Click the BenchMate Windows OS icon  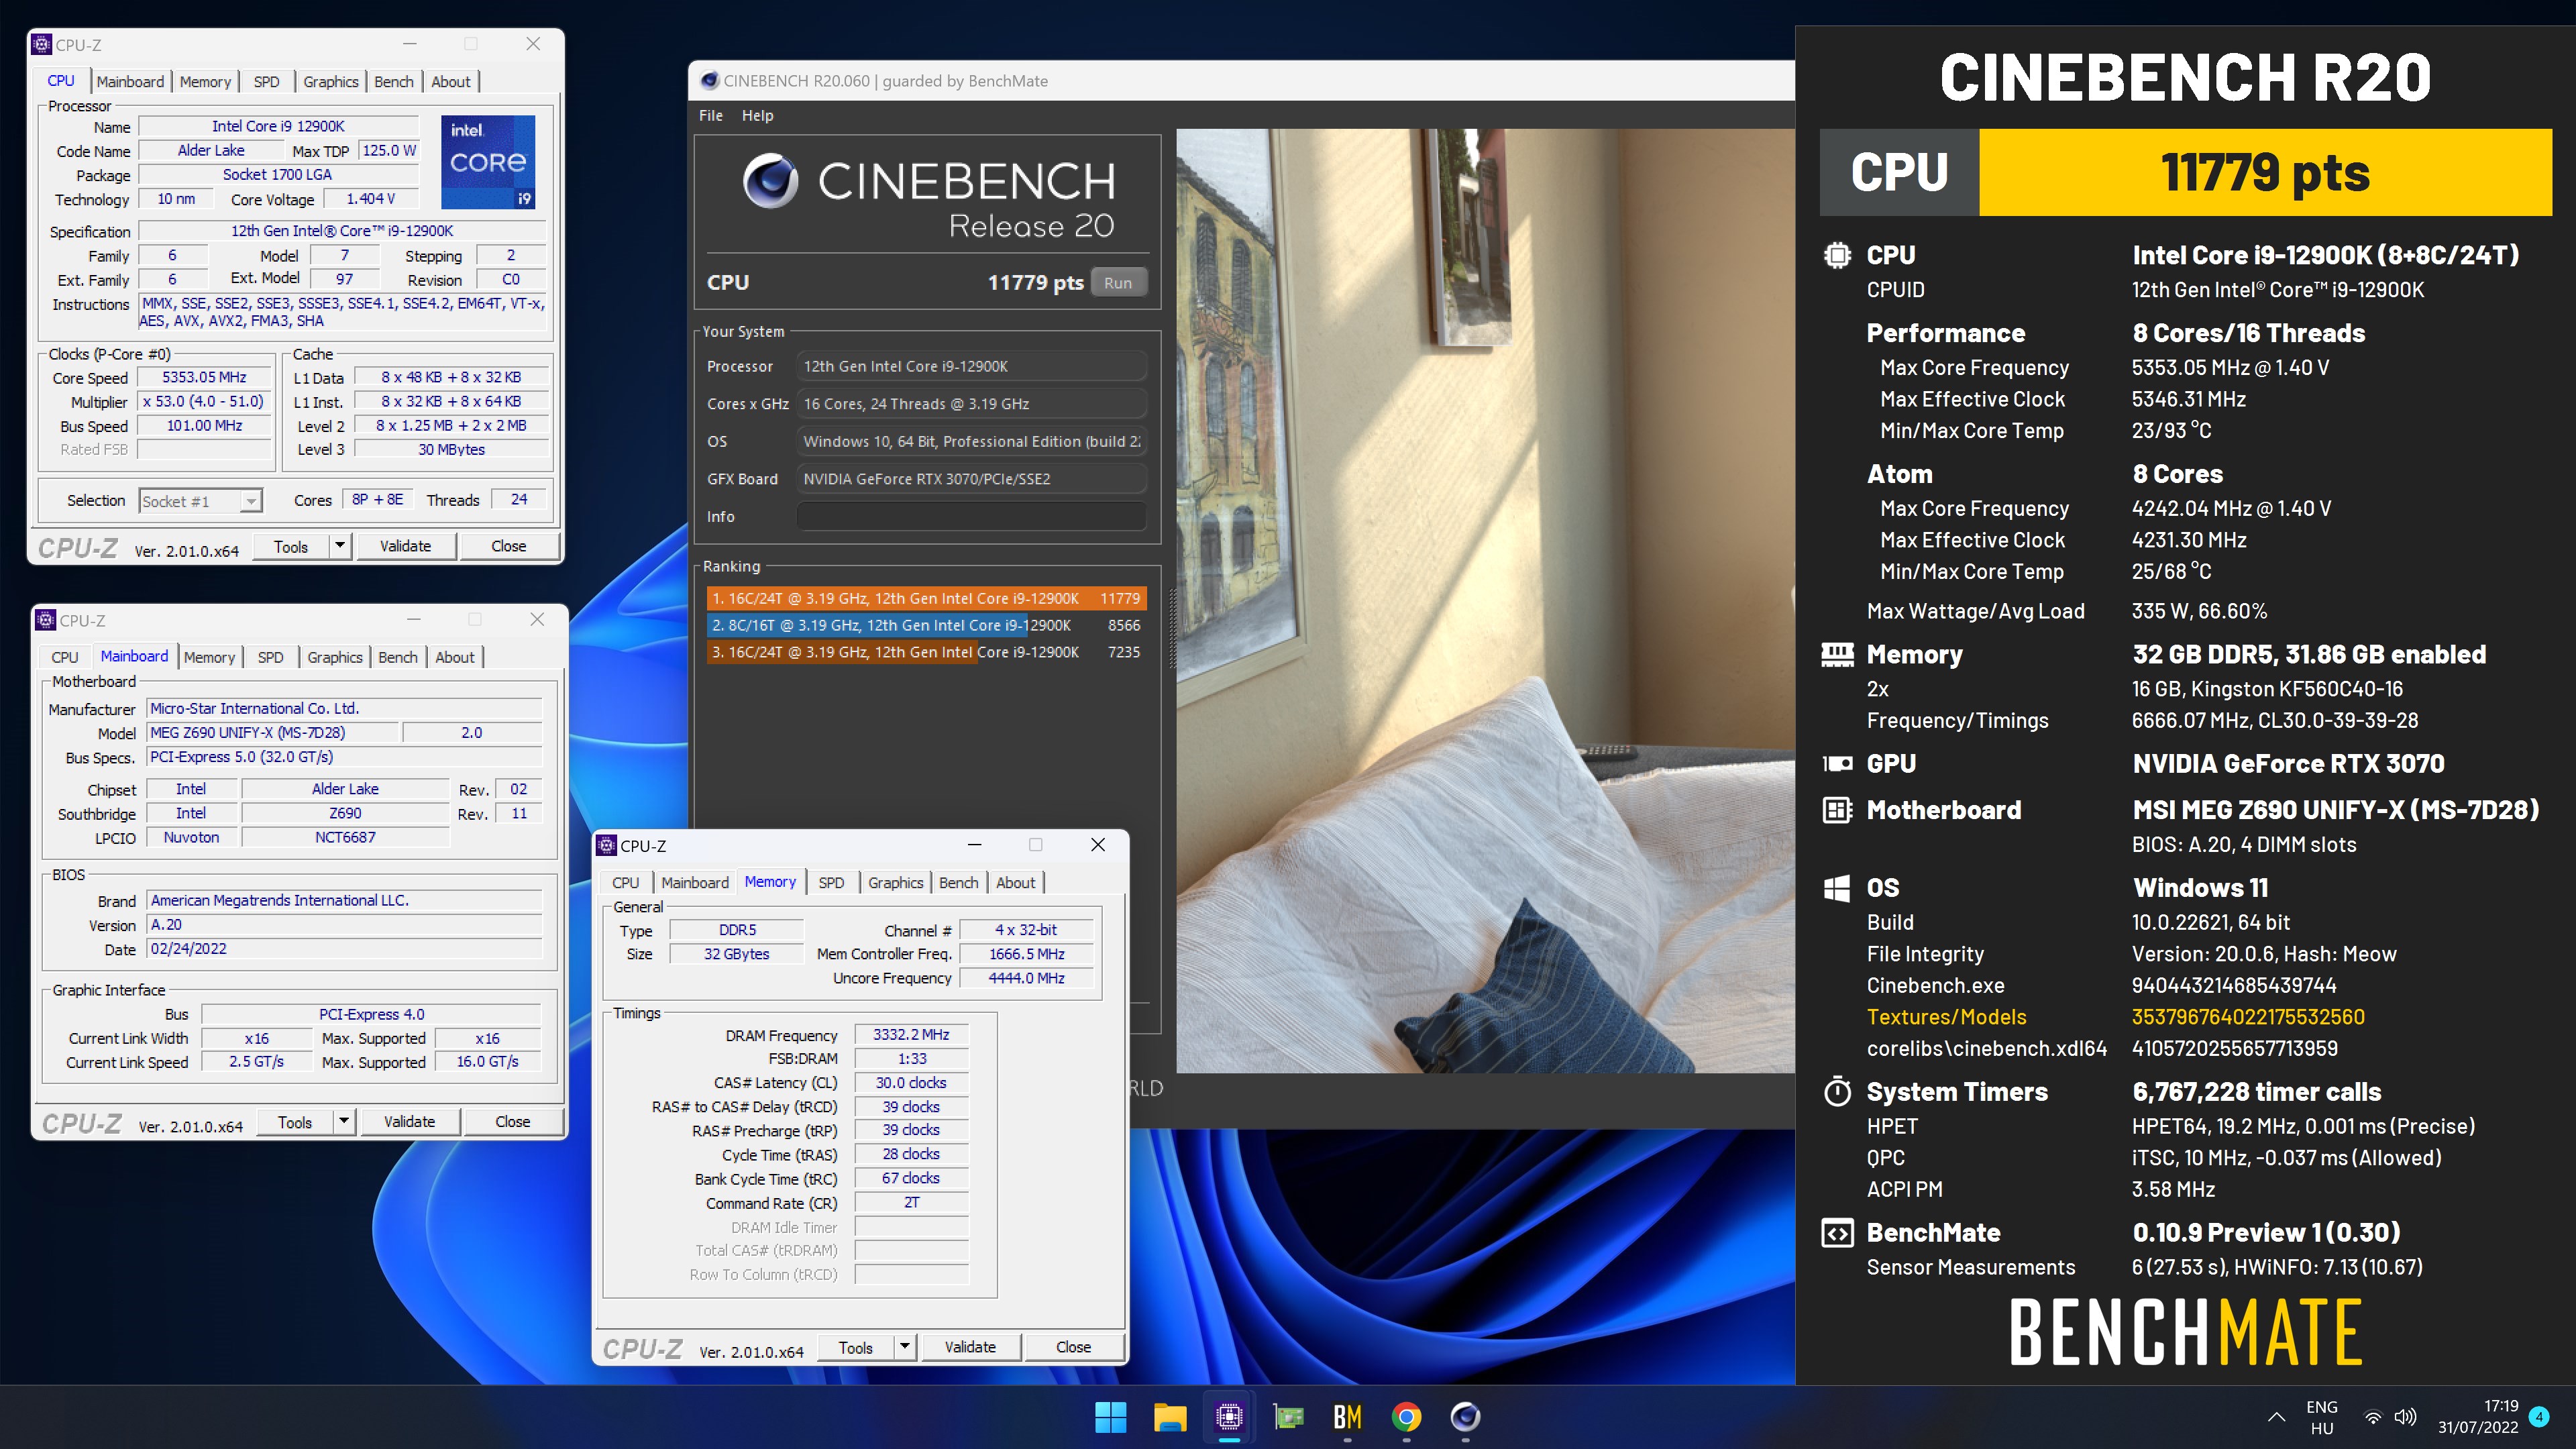click(x=1837, y=888)
